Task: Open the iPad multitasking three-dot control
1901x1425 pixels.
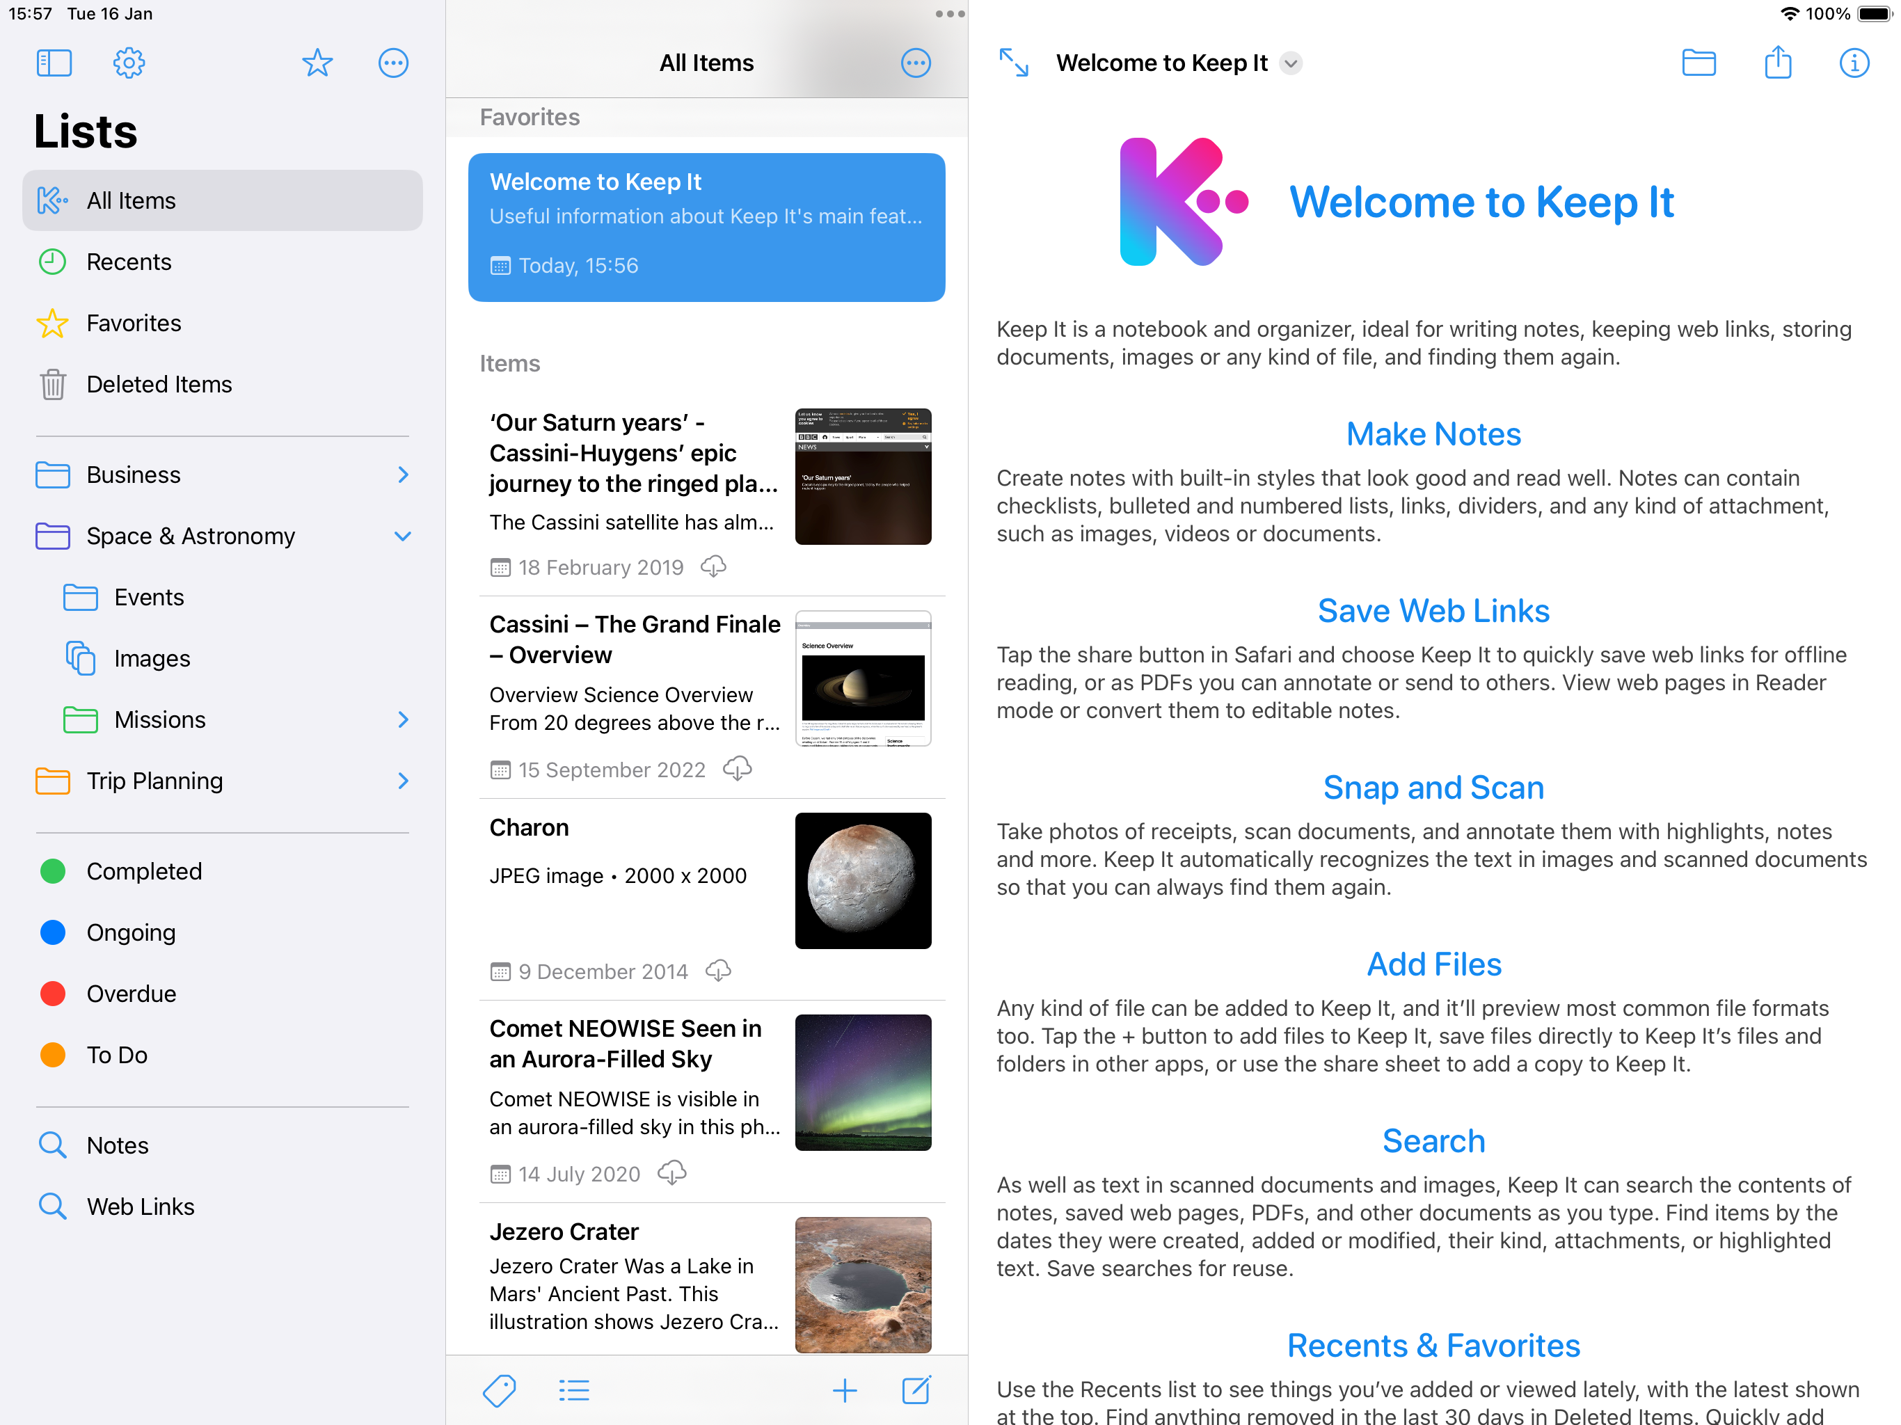Action: tap(950, 14)
